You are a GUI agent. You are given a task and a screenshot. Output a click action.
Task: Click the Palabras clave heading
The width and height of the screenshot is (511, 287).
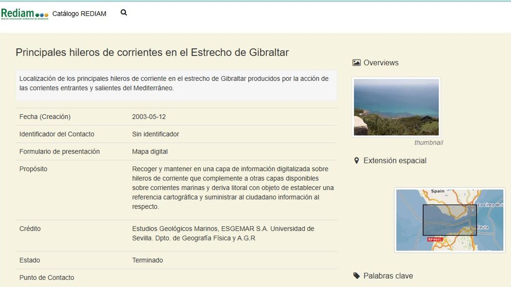coord(388,276)
